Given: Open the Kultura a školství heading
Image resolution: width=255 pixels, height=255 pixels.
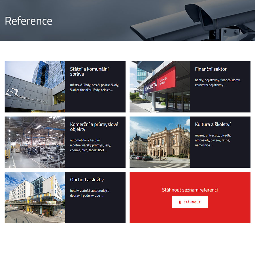Looking at the screenshot, I should [213, 124].
